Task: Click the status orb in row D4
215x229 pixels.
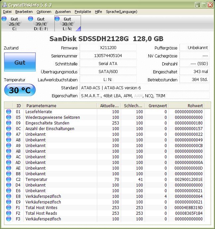Action: coord(9,185)
